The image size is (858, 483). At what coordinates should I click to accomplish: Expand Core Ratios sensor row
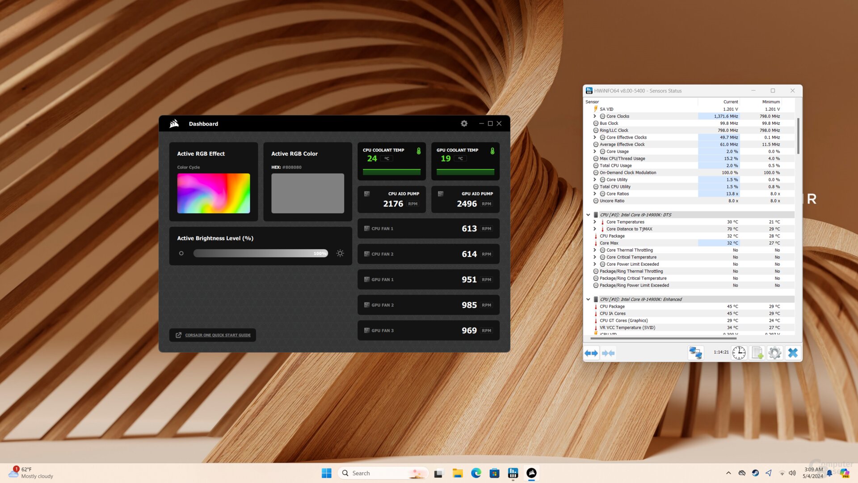click(x=595, y=194)
